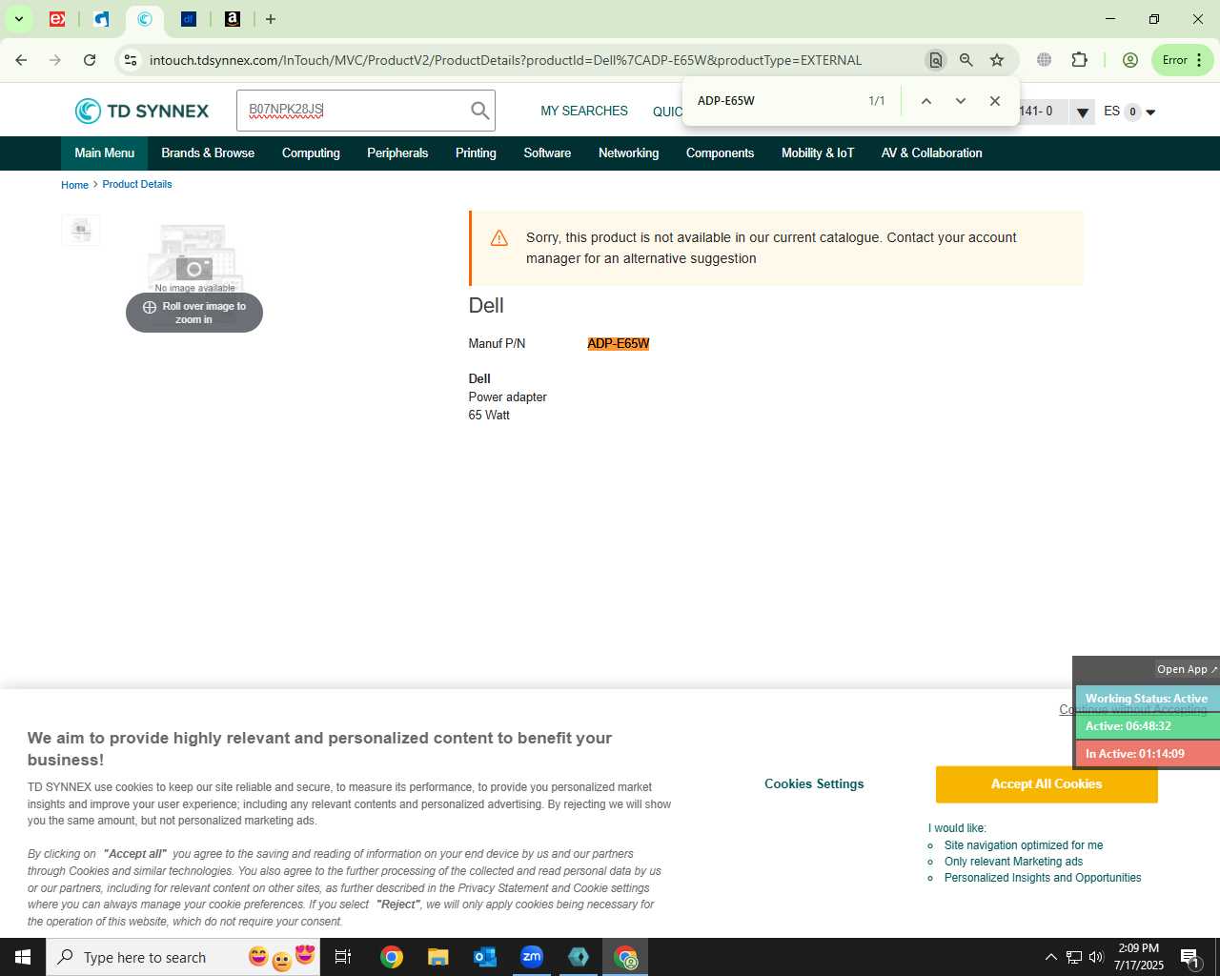Image resolution: width=1220 pixels, height=976 pixels.
Task: Click the globe icon in toolbar
Action: [x=1045, y=60]
